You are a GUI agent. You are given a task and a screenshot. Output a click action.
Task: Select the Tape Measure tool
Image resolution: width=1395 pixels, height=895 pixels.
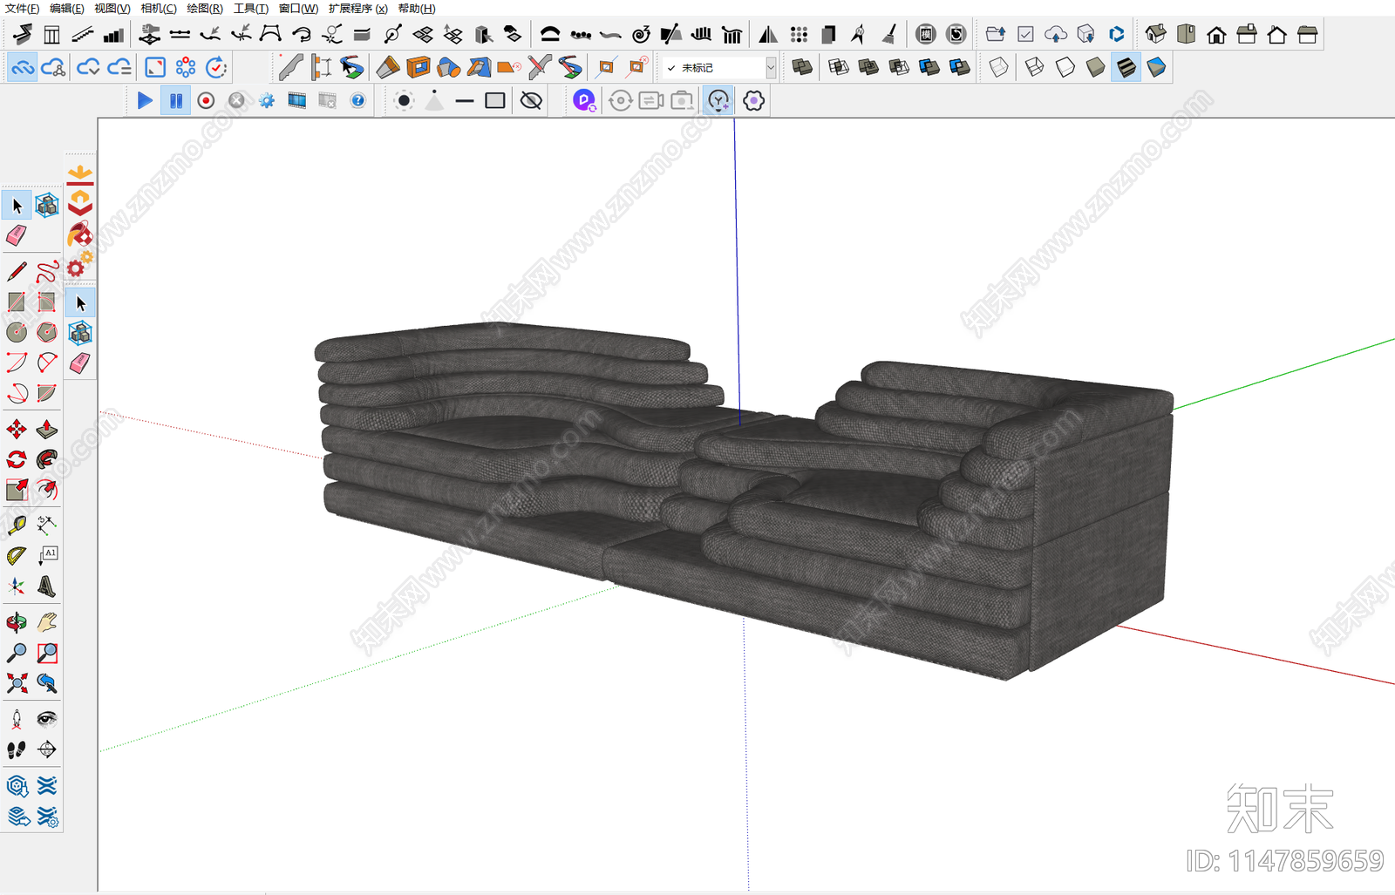pyautogui.click(x=17, y=525)
